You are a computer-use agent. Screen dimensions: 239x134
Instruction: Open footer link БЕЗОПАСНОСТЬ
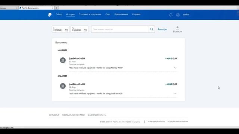click(x=97, y=115)
